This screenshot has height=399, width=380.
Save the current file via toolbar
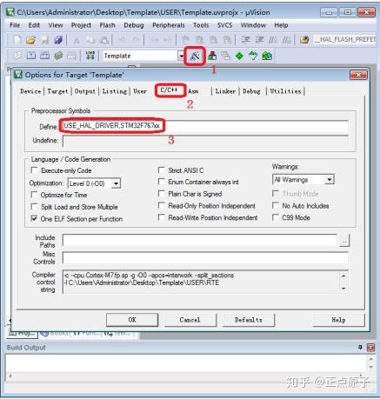tap(45, 40)
